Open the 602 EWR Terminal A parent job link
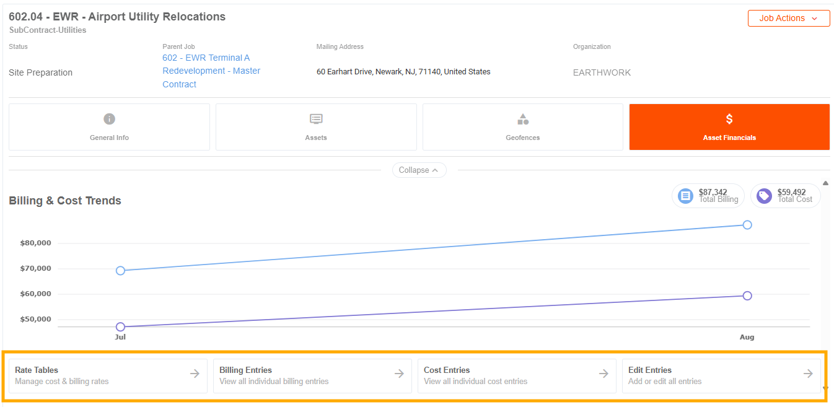The width and height of the screenshot is (834, 407). [x=211, y=71]
